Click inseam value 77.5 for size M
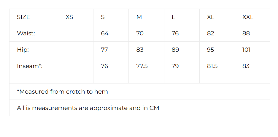This screenshot has width=278, height=137. [142, 66]
